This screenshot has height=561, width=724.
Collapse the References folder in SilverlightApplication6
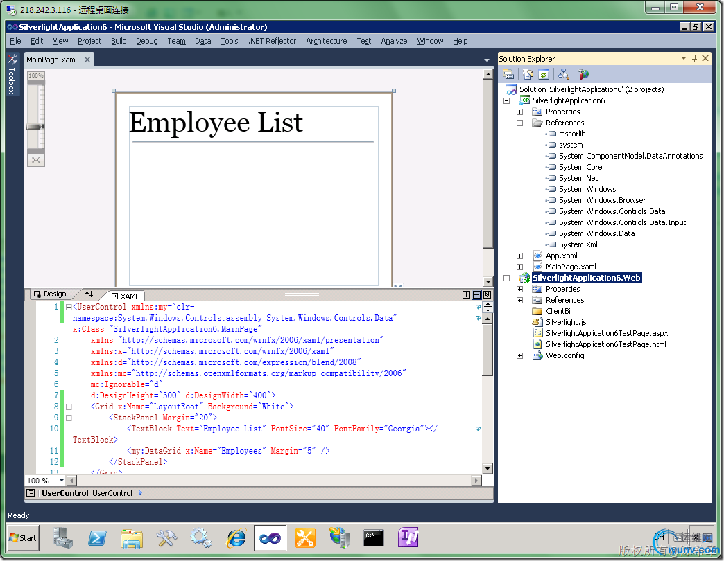tap(519, 123)
